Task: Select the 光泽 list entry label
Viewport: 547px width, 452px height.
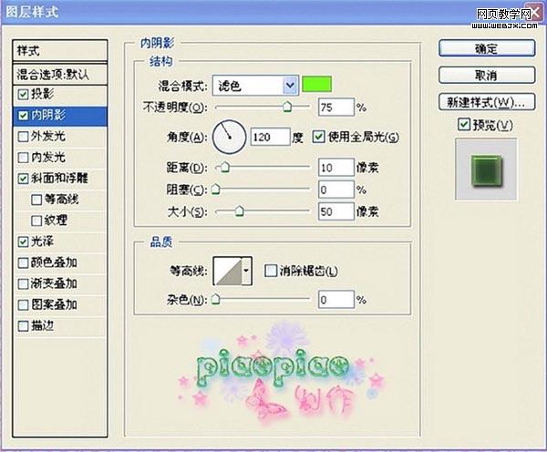Action: [x=43, y=241]
